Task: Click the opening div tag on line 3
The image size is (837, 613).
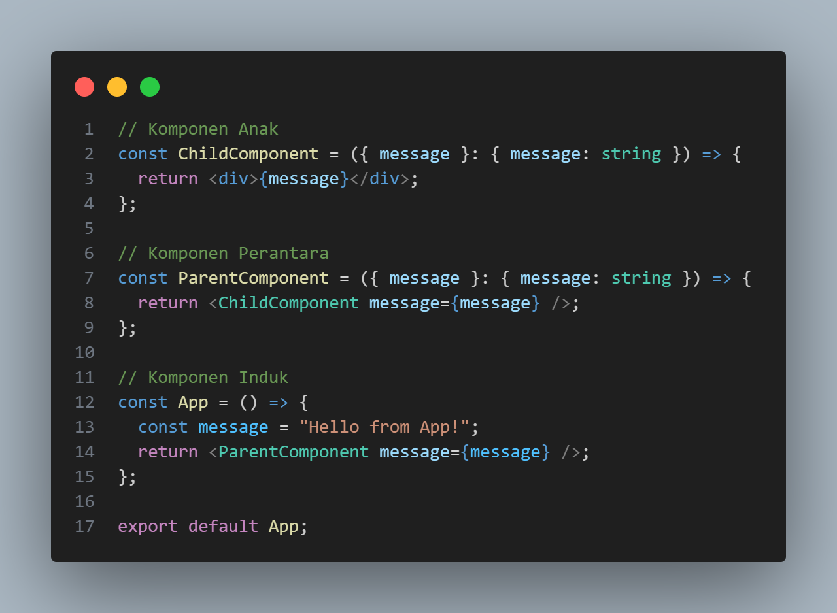Action: pyautogui.click(x=233, y=179)
